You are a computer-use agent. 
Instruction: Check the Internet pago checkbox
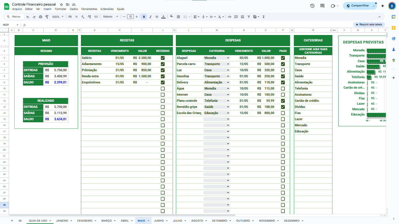(283, 95)
